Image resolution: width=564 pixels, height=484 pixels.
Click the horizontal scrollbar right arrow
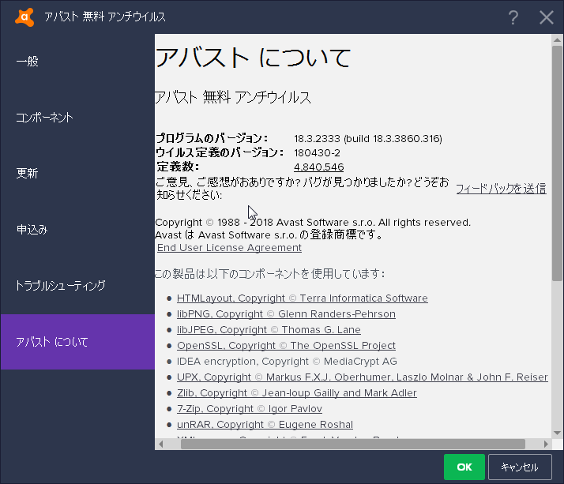tap(546, 444)
